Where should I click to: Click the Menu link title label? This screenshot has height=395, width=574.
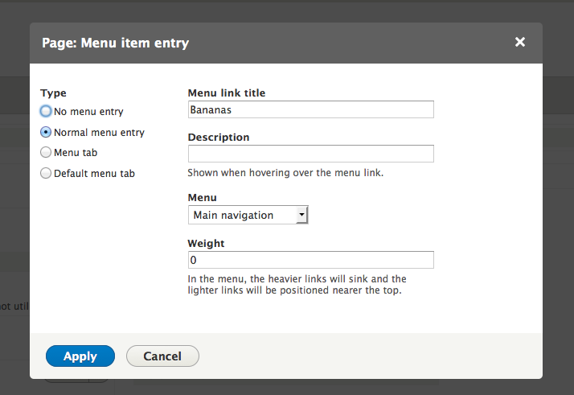227,93
